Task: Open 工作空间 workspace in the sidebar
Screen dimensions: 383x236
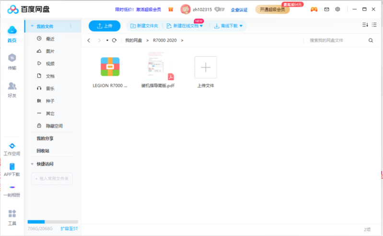Action: [x=12, y=149]
